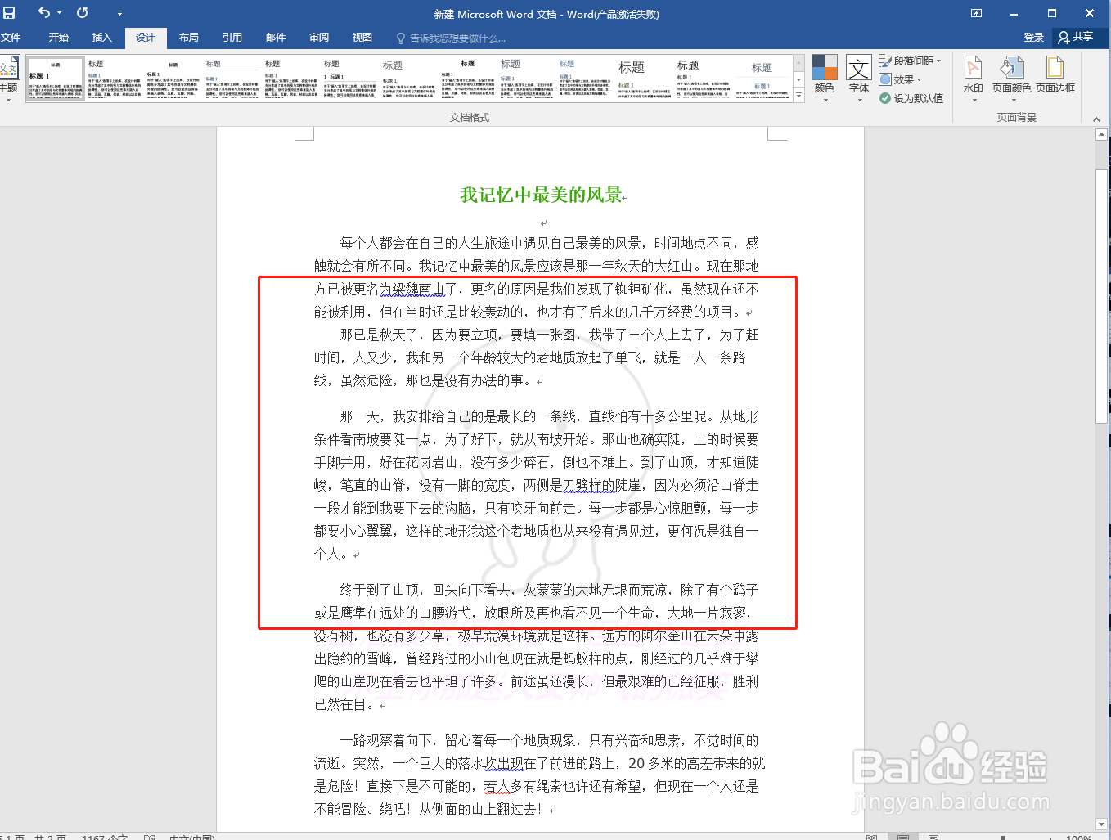Apply document 效果 (Effects)
The image size is (1111, 840).
[x=885, y=79]
